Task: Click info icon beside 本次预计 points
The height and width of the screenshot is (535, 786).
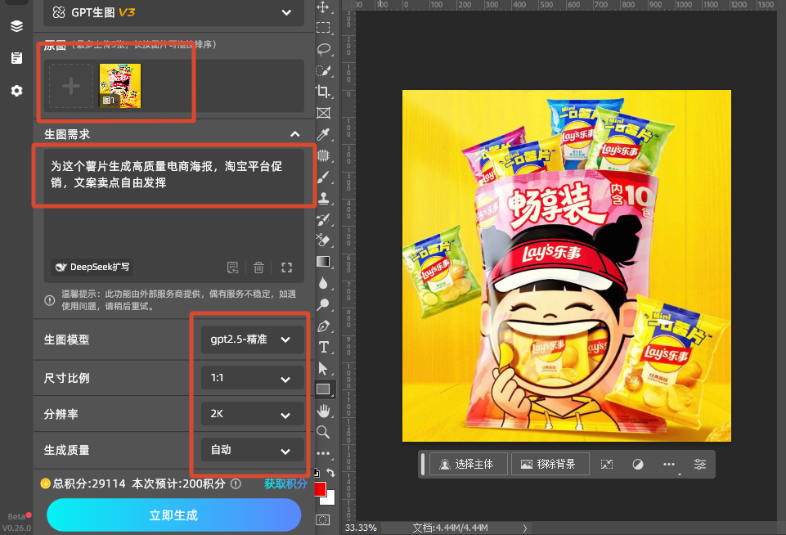Action: coord(236,483)
